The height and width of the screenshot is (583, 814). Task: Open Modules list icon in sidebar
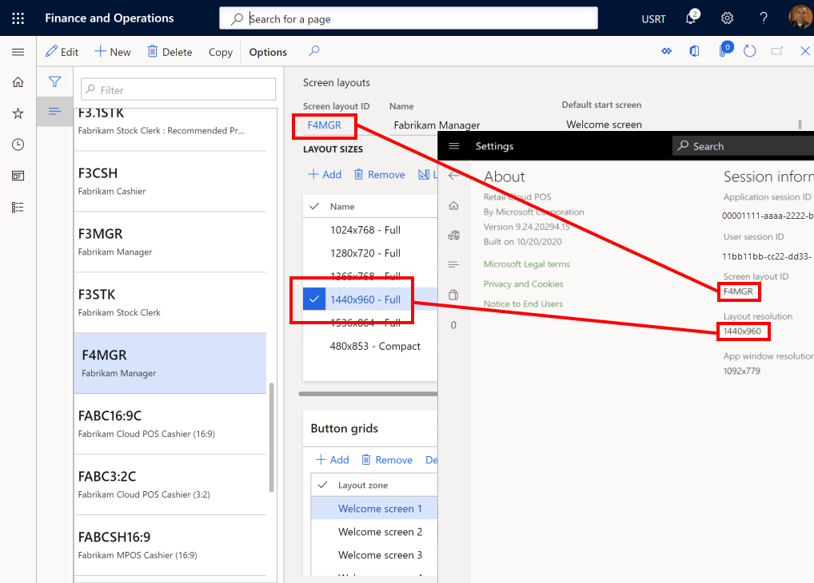[x=18, y=208]
